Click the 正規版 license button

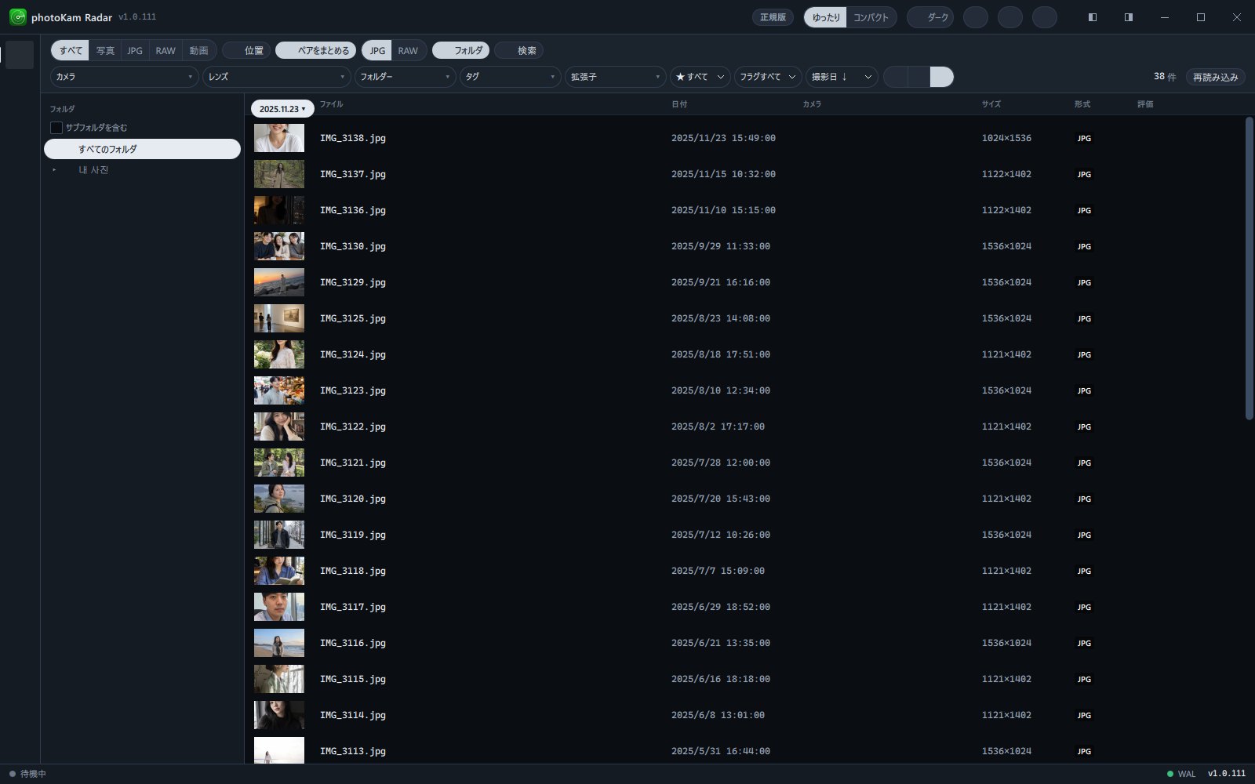(773, 17)
